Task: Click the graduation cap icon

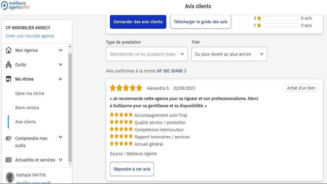Action: pyautogui.click(x=9, y=139)
